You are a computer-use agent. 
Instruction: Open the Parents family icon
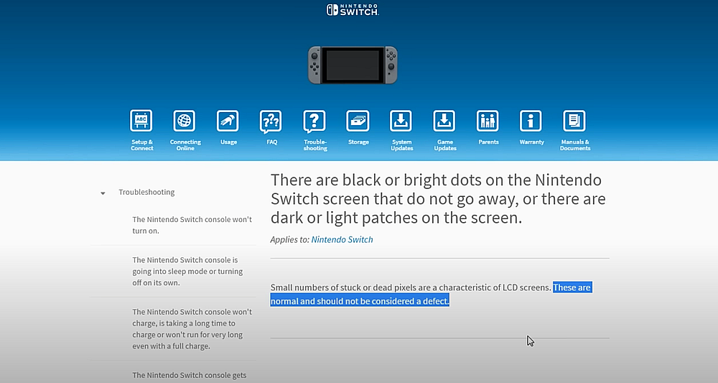tap(488, 121)
